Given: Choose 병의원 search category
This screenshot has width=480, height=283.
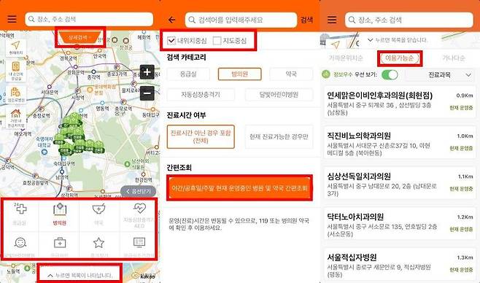Looking at the screenshot, I should [240, 74].
